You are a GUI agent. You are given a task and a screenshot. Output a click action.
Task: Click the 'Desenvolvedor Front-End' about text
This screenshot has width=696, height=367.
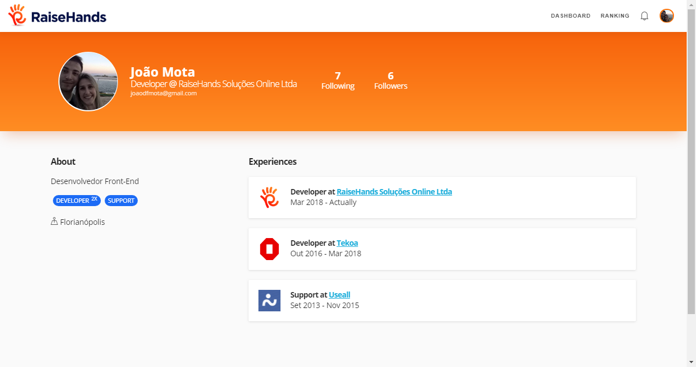click(x=95, y=181)
